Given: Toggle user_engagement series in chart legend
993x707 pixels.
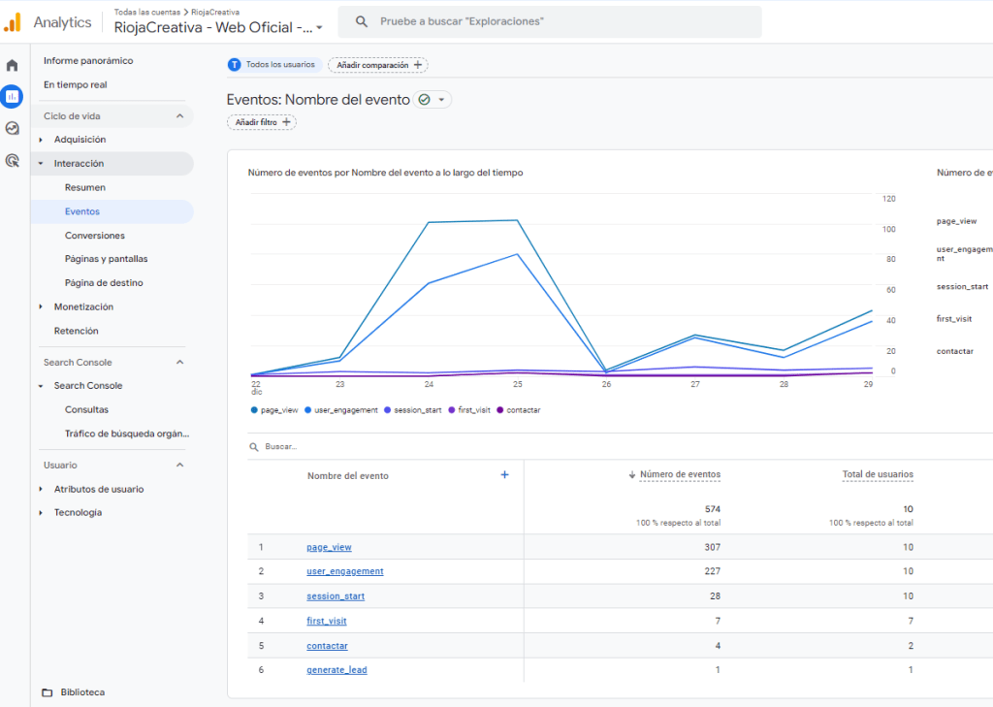Looking at the screenshot, I should 340,410.
